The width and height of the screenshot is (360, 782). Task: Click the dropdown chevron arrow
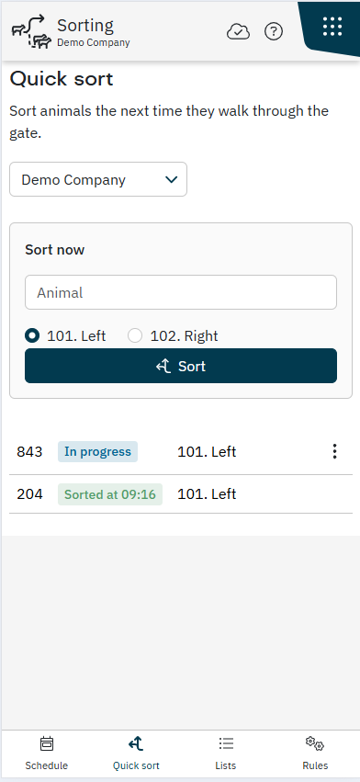[171, 179]
